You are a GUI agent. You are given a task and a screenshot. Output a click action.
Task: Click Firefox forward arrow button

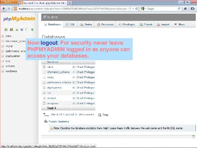pos(9,9)
